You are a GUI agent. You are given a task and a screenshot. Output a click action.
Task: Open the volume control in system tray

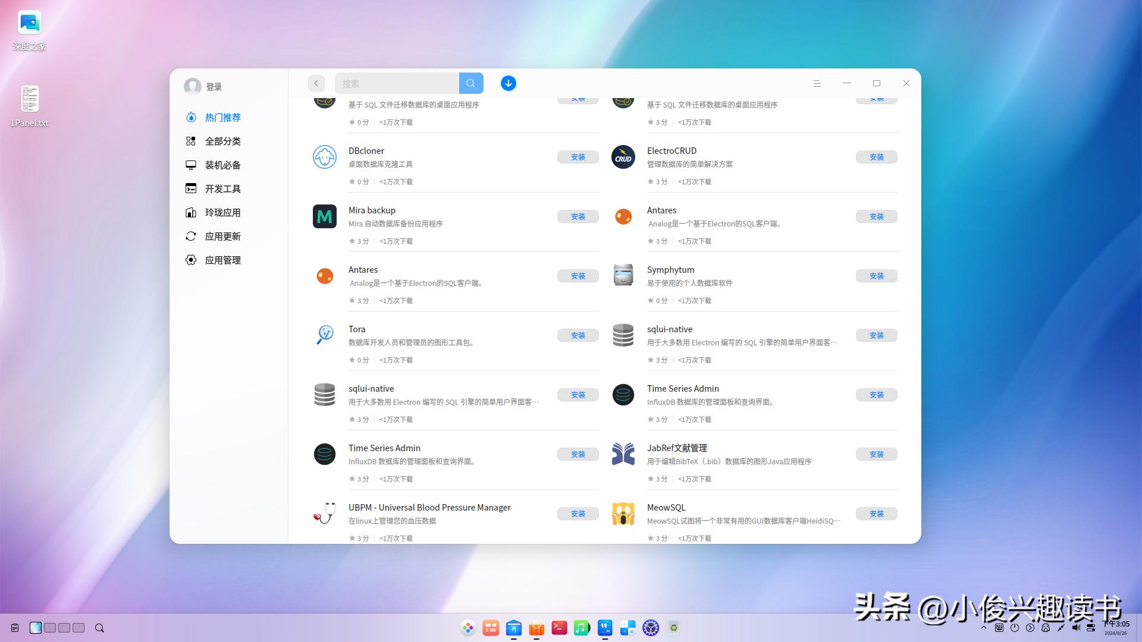[1076, 628]
